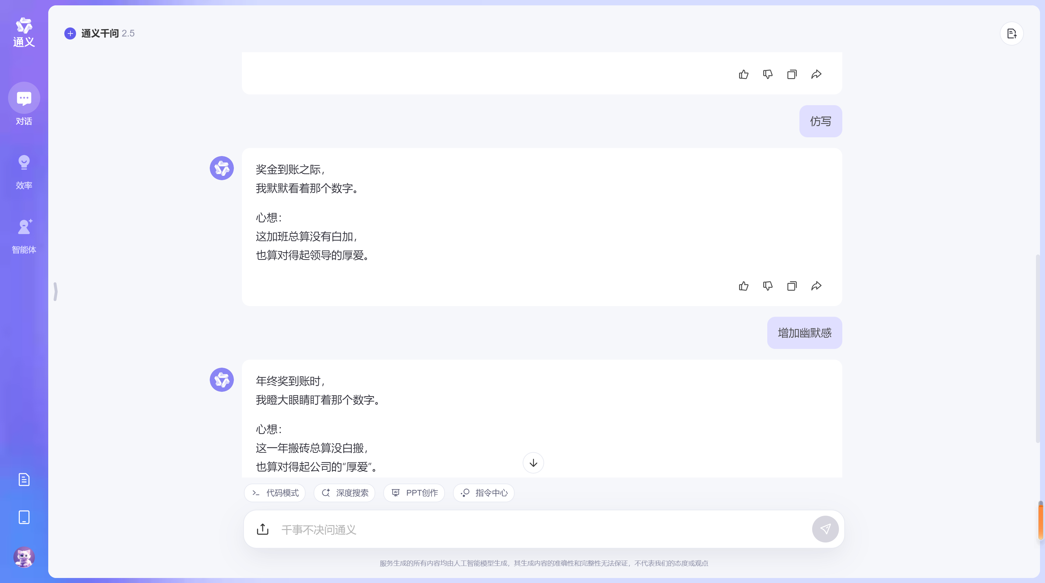Viewport: 1045px width, 583px height.
Task: Open the 智能体 section
Action: 24,235
